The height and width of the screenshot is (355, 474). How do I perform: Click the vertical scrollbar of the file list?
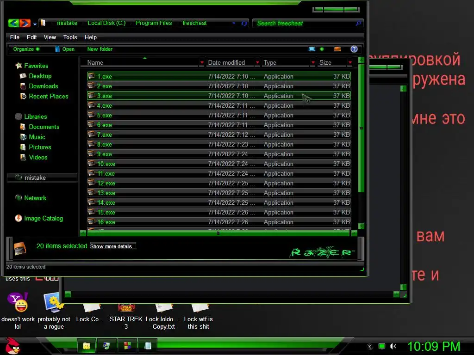pos(361,128)
